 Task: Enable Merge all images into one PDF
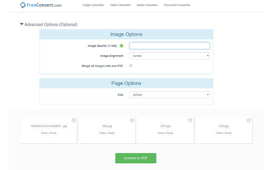tap(131, 66)
